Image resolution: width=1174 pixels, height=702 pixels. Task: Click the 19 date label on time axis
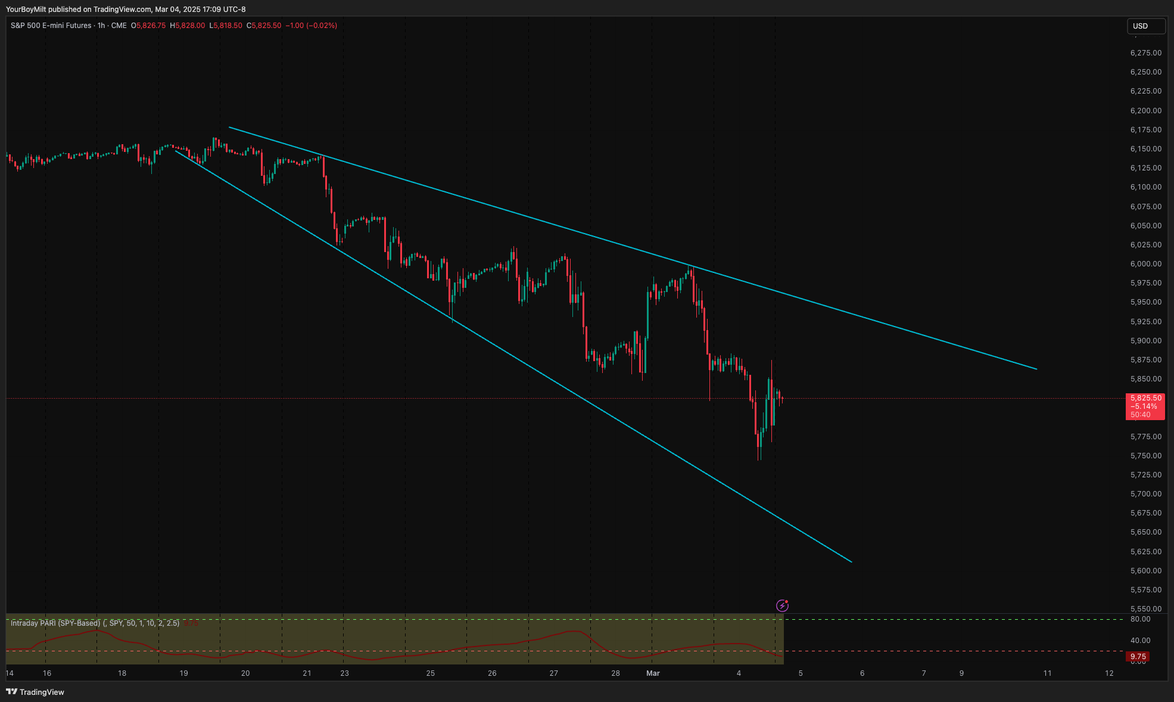point(183,673)
